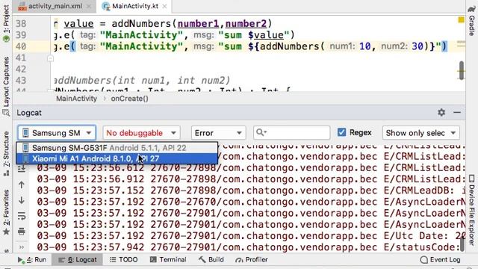The image size is (478, 269).
Task: Click fold marker at line 41
Action: pos(51,58)
